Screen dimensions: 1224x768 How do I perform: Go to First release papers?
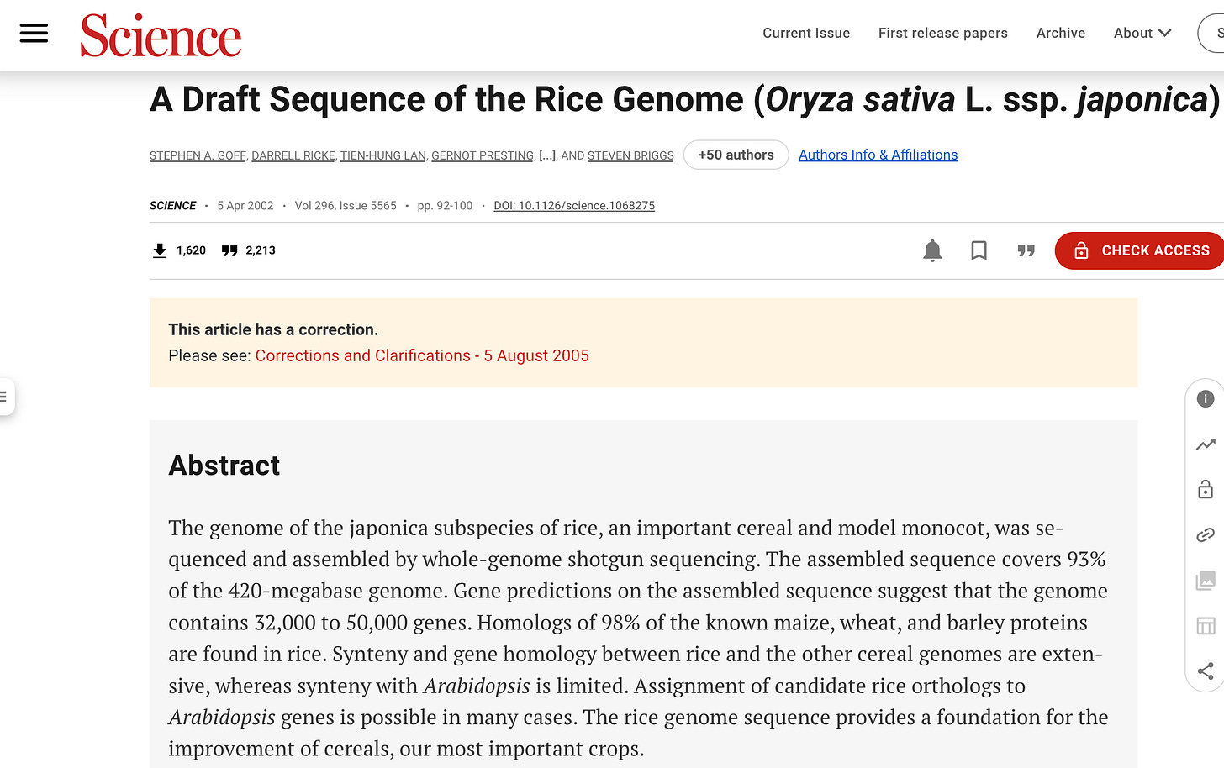(x=943, y=33)
